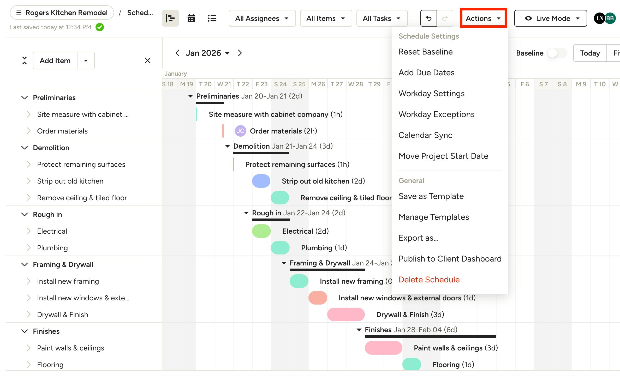The image size is (620, 376).
Task: Click the pink Drywall & Finish bar
Action: (x=346, y=314)
